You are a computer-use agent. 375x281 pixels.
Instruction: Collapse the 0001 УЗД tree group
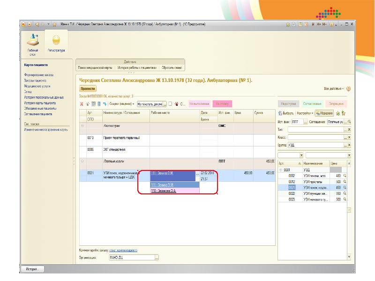coord(281,170)
